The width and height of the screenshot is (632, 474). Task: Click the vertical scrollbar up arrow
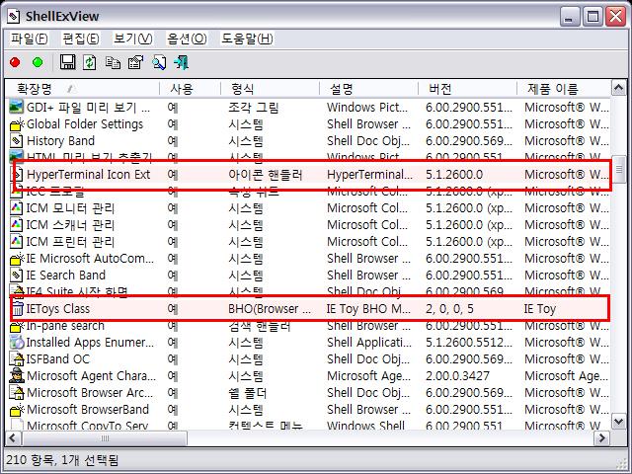619,88
